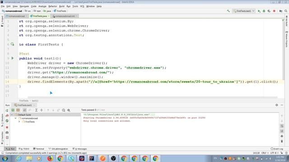Toggle Show Ignored tests button
Screen dimensions: 289x162
[x=18, y=110]
